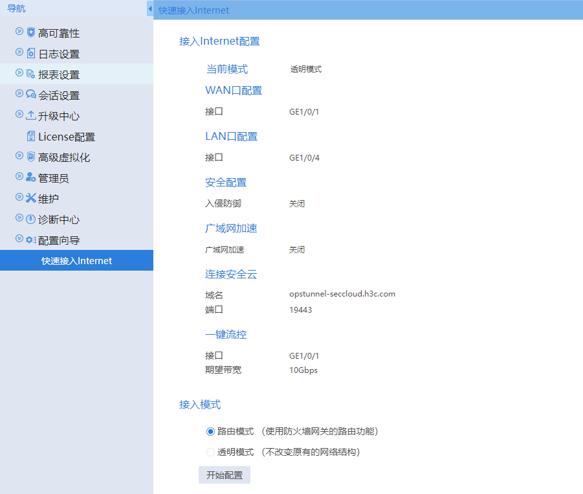
Task: Click the 当前模式 label
Action: click(227, 69)
